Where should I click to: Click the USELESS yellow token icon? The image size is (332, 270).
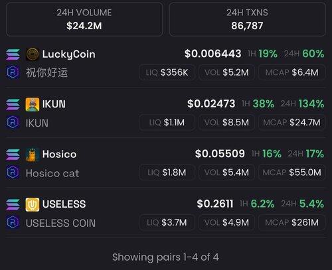coord(33,204)
